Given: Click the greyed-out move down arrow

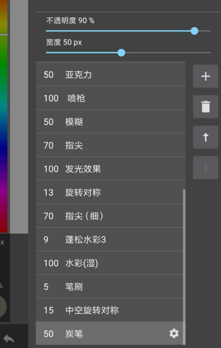Looking at the screenshot, I should coord(206,168).
